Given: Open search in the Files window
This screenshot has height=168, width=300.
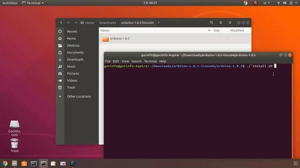Looking at the screenshot, I should (x=211, y=23).
